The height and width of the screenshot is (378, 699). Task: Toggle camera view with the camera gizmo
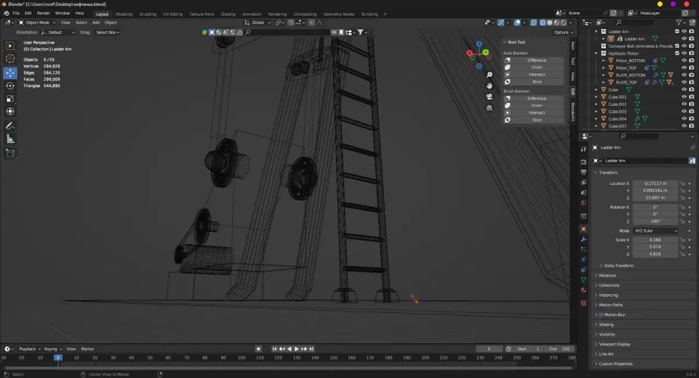coord(489,97)
